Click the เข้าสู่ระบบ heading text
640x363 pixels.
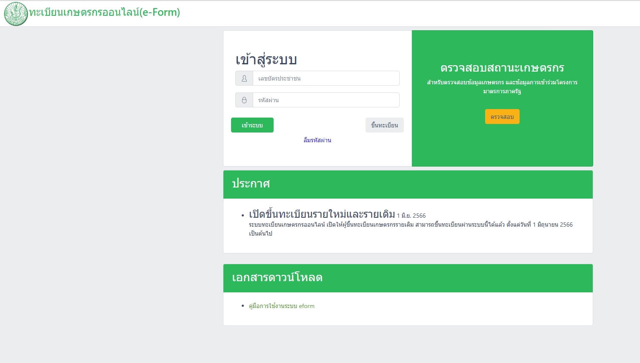[x=266, y=60]
